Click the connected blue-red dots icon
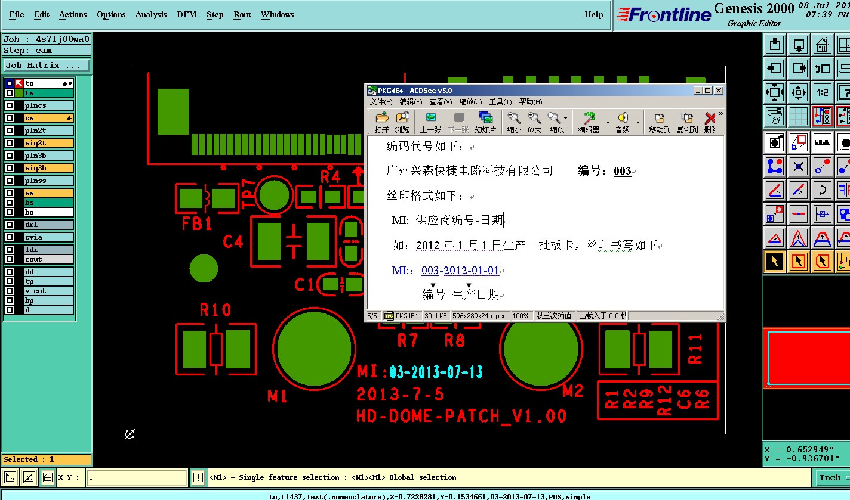850x500 pixels. (775, 166)
